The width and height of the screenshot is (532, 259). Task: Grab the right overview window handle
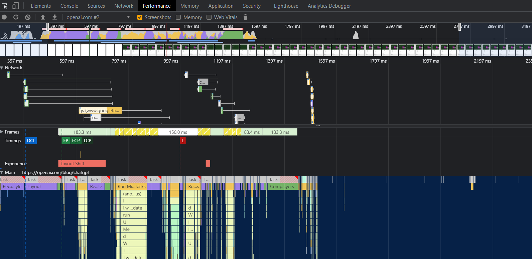[459, 27]
